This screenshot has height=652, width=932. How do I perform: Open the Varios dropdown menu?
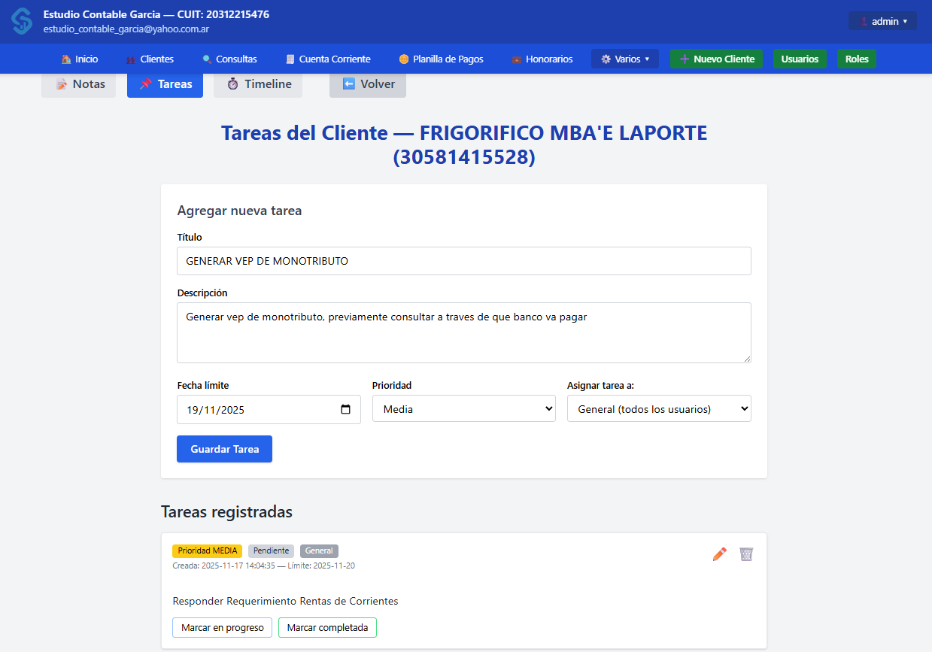click(624, 59)
